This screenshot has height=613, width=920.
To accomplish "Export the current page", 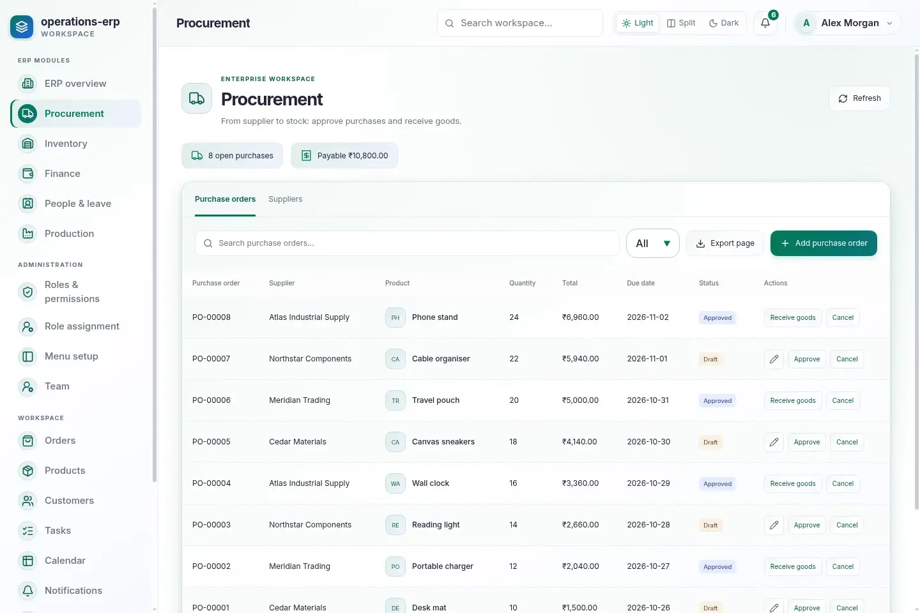I will click(x=725, y=243).
